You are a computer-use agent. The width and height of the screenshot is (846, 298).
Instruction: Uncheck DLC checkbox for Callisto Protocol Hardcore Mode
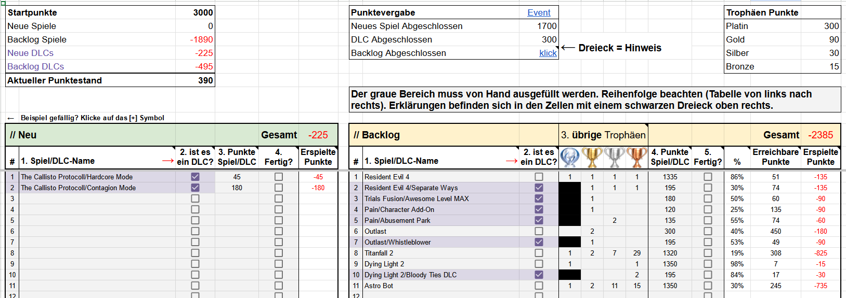pyautogui.click(x=195, y=177)
